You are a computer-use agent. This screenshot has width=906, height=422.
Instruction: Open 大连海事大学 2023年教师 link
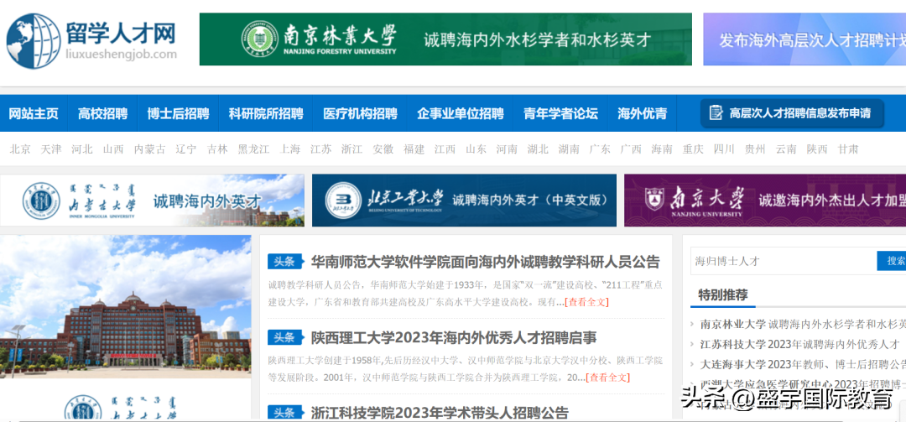click(x=803, y=365)
